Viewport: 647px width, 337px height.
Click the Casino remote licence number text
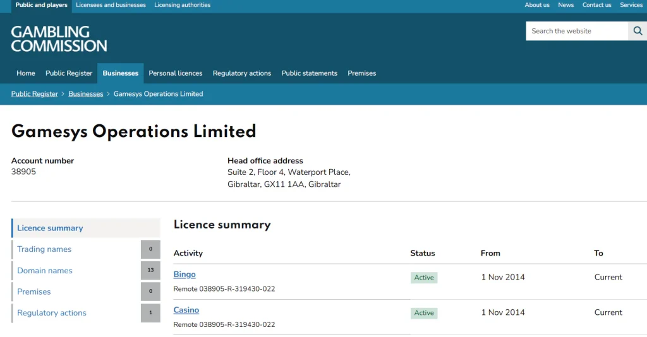click(x=224, y=324)
